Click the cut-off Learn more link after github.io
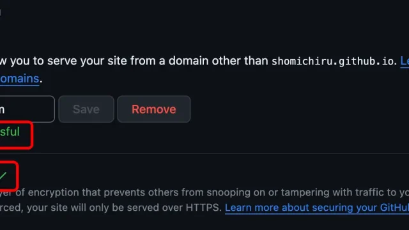Image resolution: width=409 pixels, height=230 pixels. pyautogui.click(x=405, y=61)
